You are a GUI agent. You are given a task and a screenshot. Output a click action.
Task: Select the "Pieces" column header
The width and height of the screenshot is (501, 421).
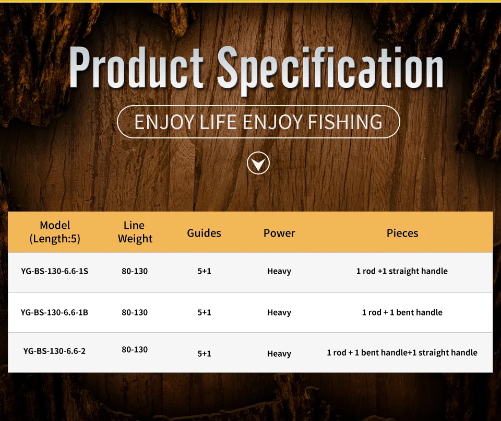click(x=402, y=233)
